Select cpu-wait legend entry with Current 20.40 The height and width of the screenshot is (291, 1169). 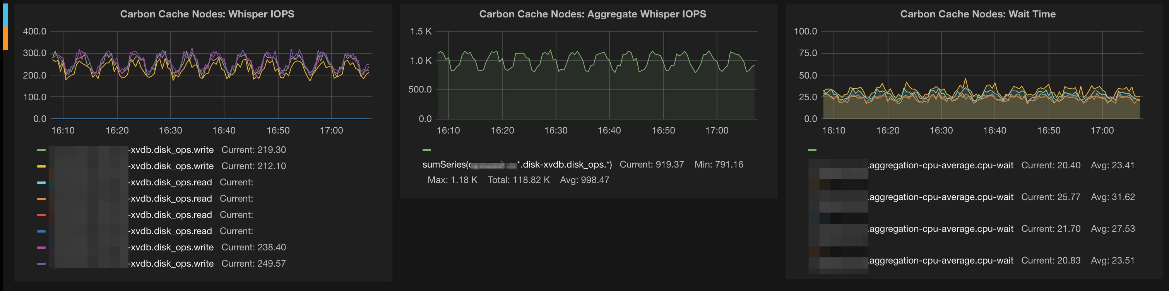click(x=941, y=166)
